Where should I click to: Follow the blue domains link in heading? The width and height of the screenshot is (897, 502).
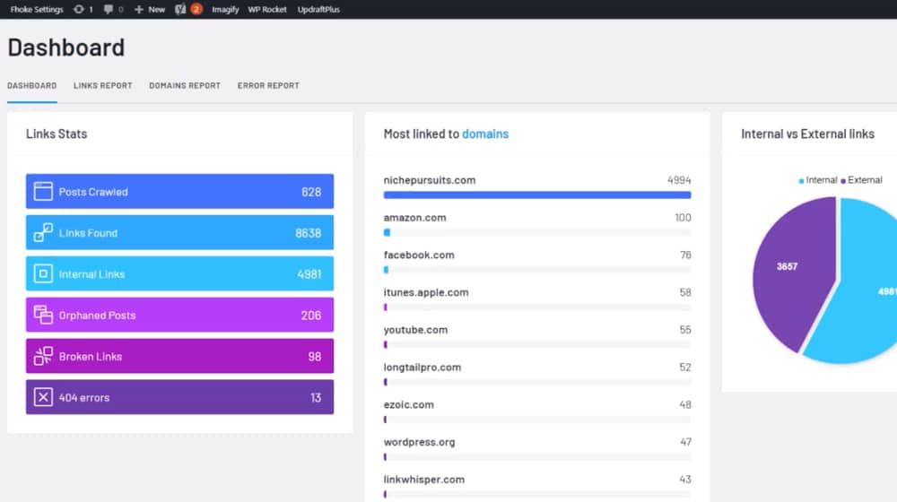[x=485, y=134]
